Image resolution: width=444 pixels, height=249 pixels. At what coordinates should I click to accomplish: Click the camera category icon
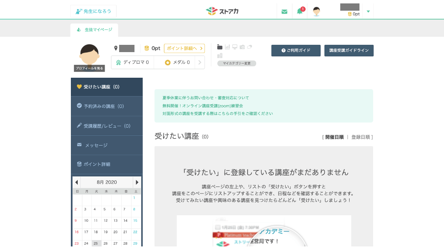[x=242, y=47]
